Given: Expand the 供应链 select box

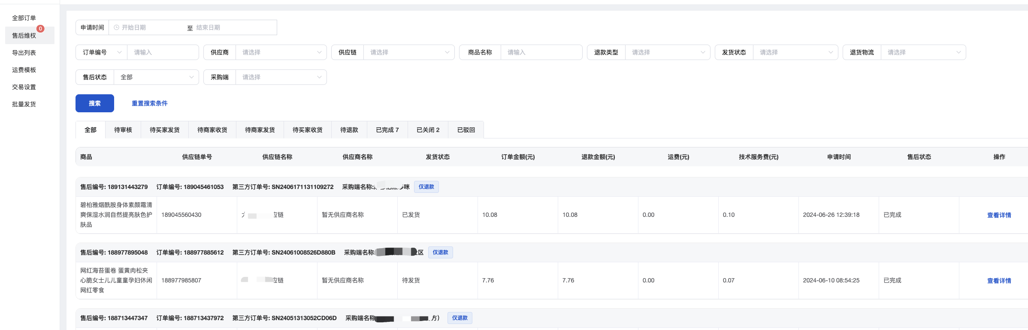Looking at the screenshot, I should tap(409, 52).
